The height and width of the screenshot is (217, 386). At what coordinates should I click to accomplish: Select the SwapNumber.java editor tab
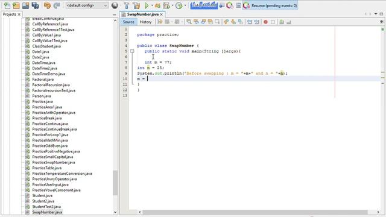(x=143, y=14)
